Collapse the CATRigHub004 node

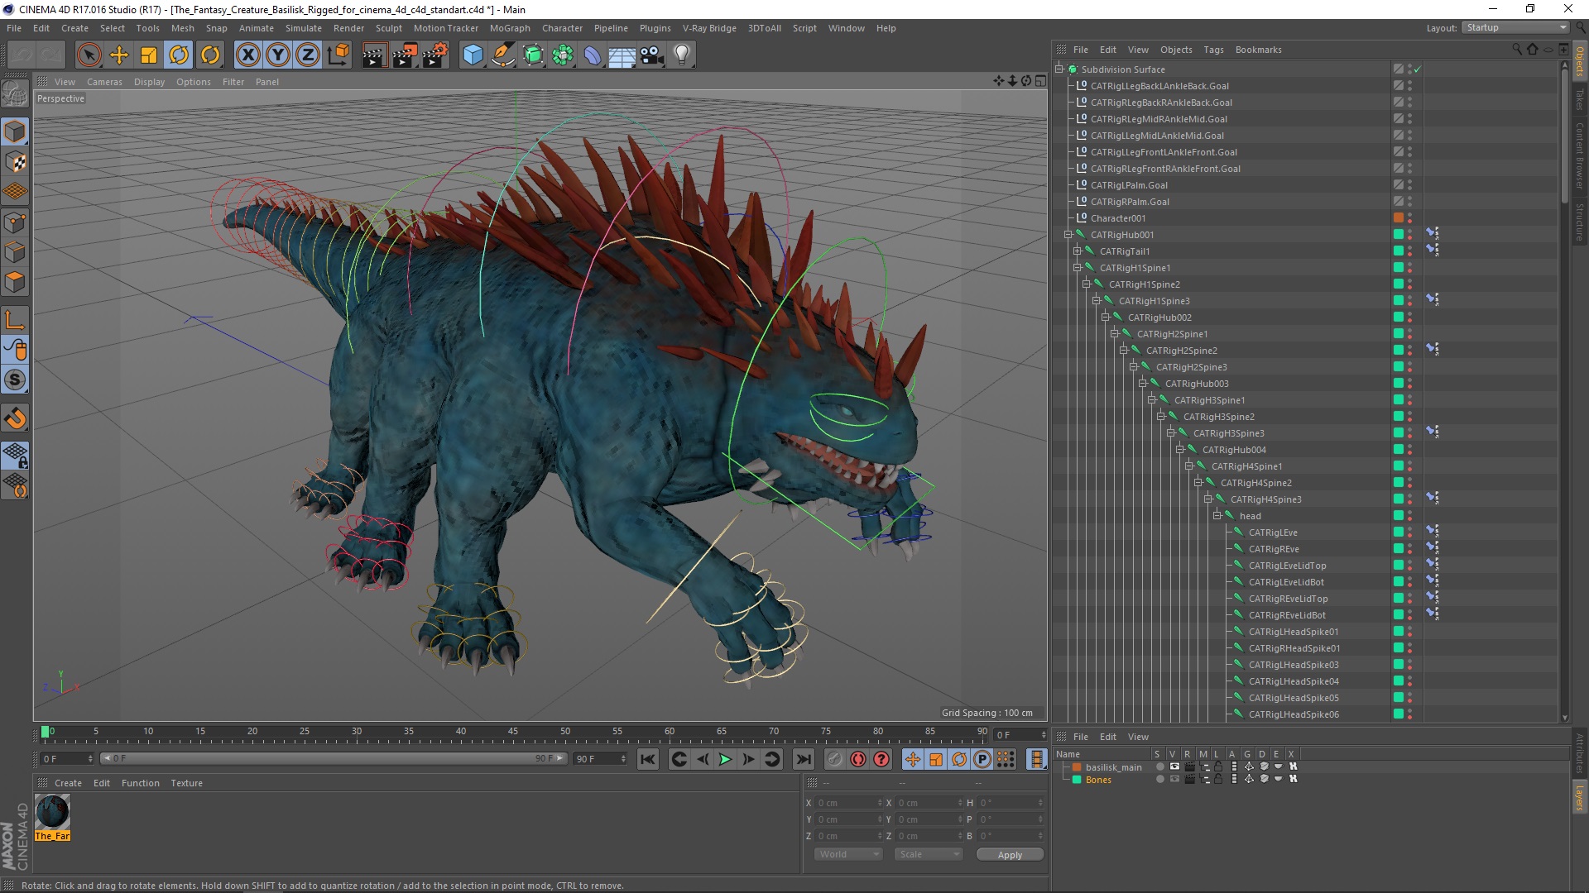(1180, 450)
